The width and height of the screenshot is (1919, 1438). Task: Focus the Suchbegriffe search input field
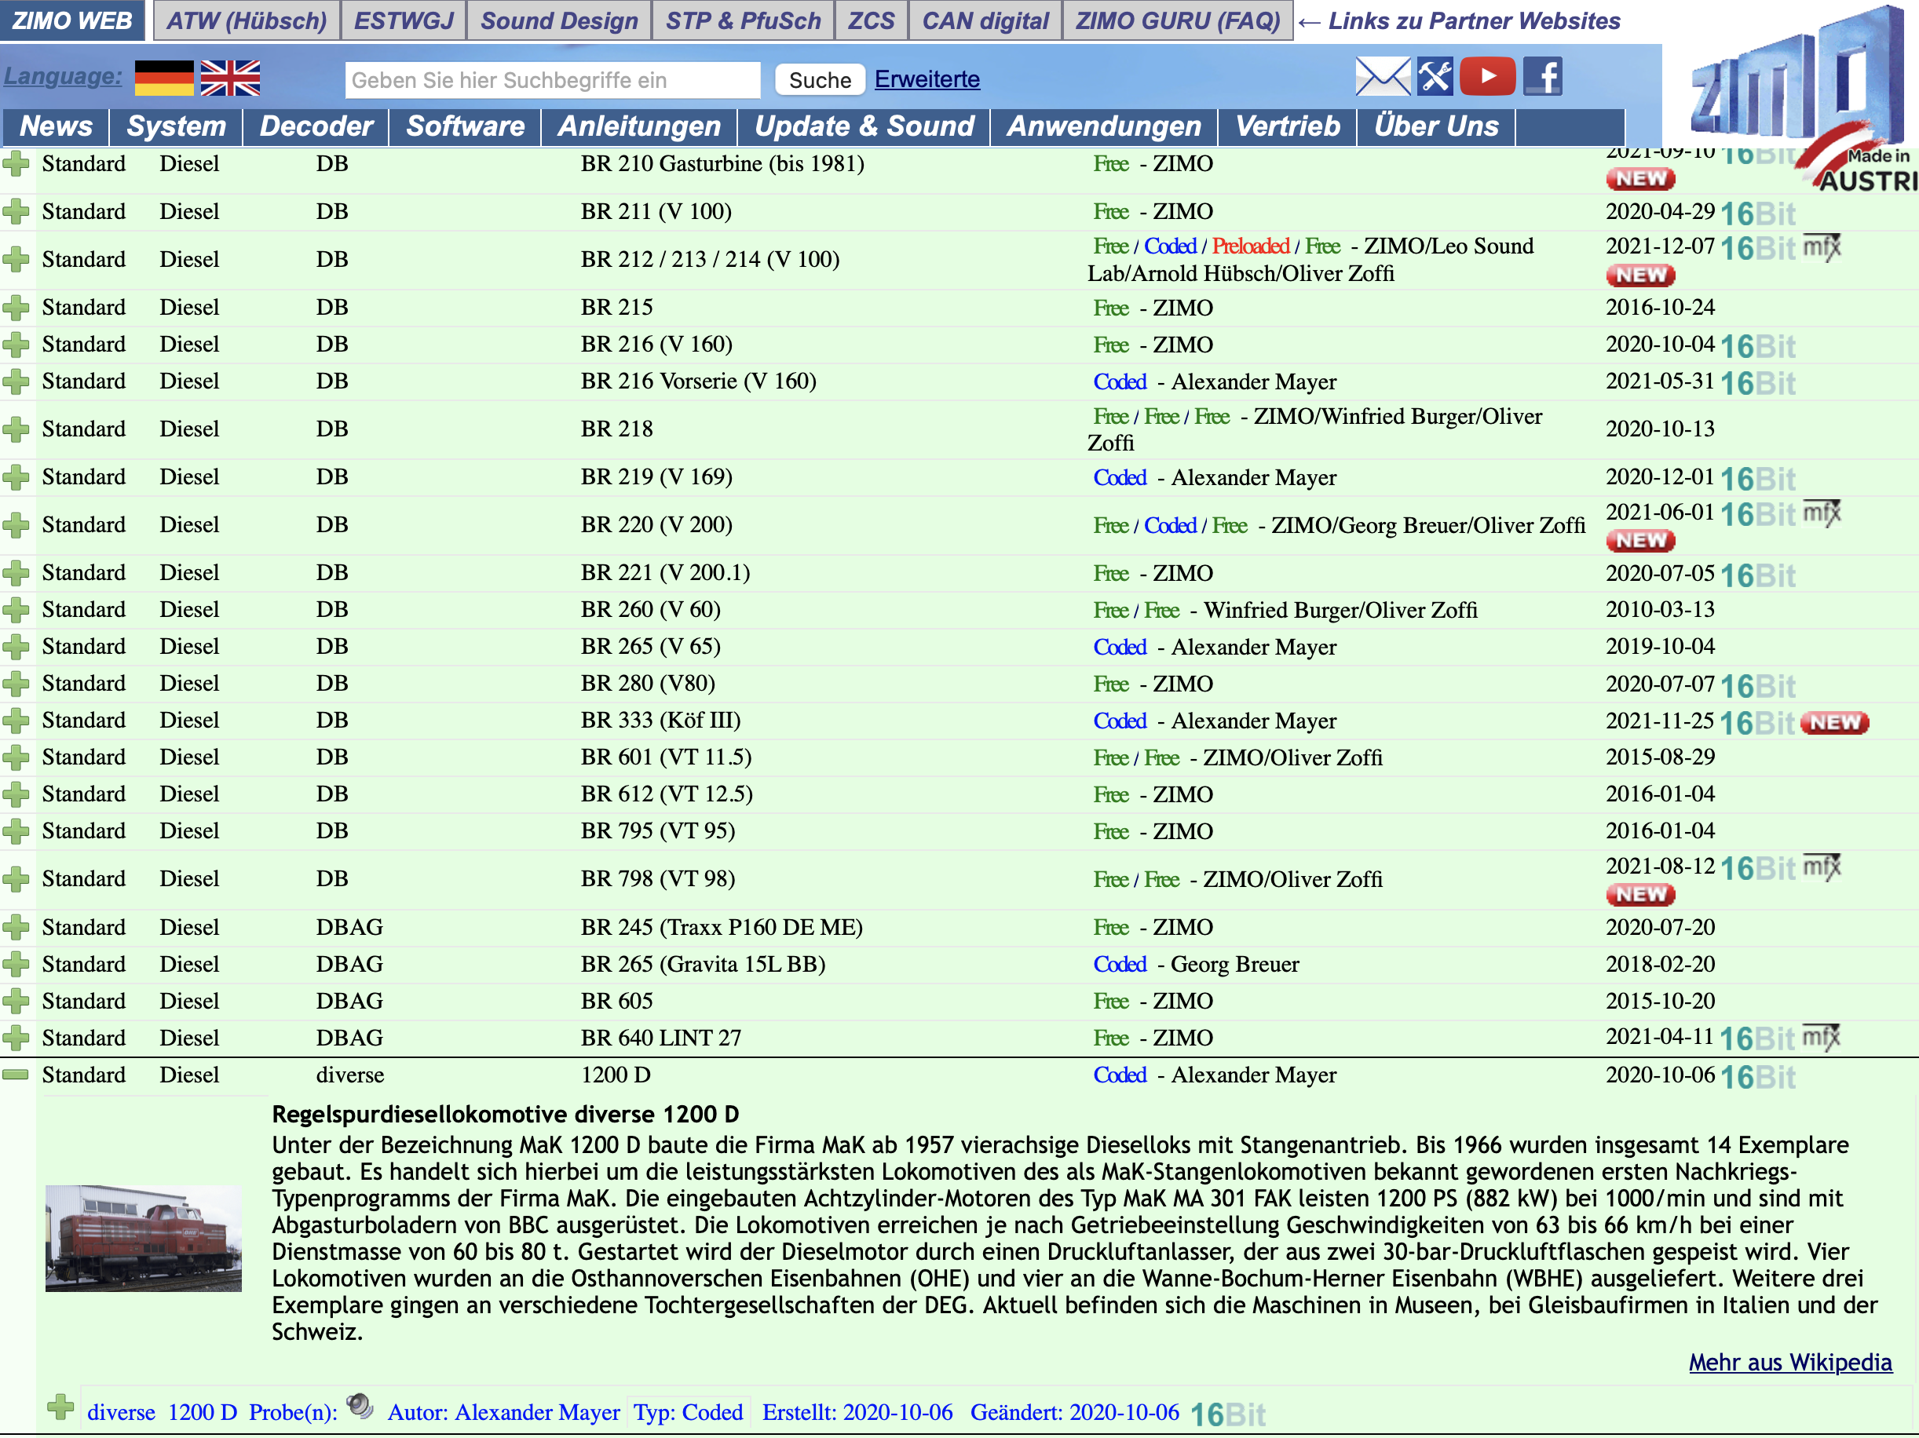click(553, 80)
